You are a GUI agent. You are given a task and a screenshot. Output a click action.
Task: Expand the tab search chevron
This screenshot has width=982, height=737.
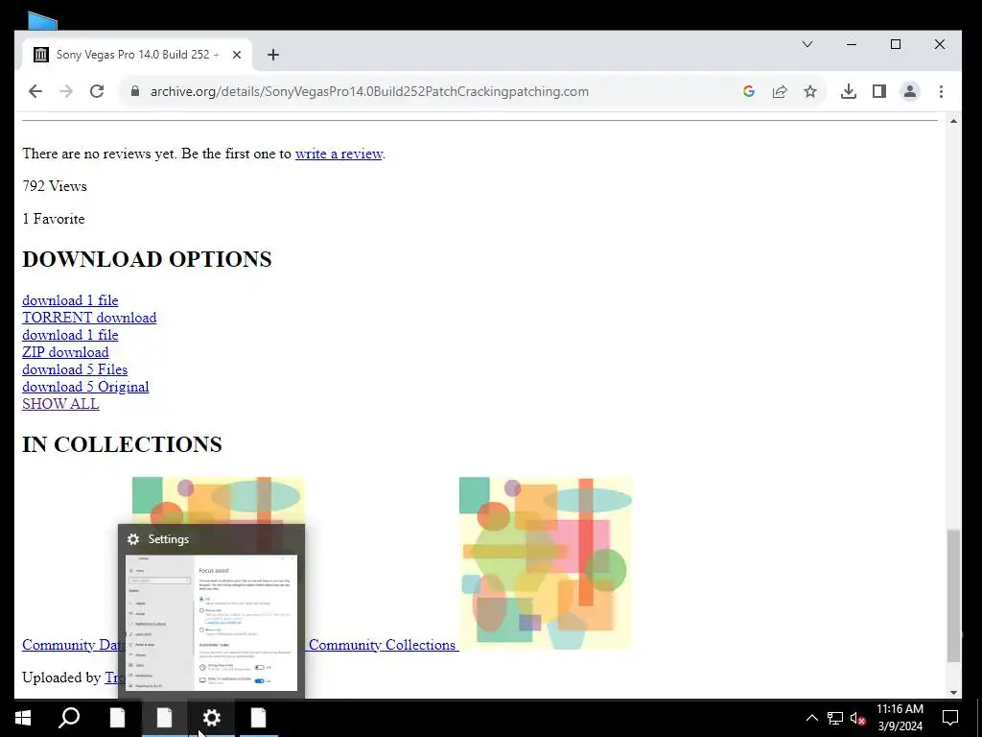click(x=807, y=44)
